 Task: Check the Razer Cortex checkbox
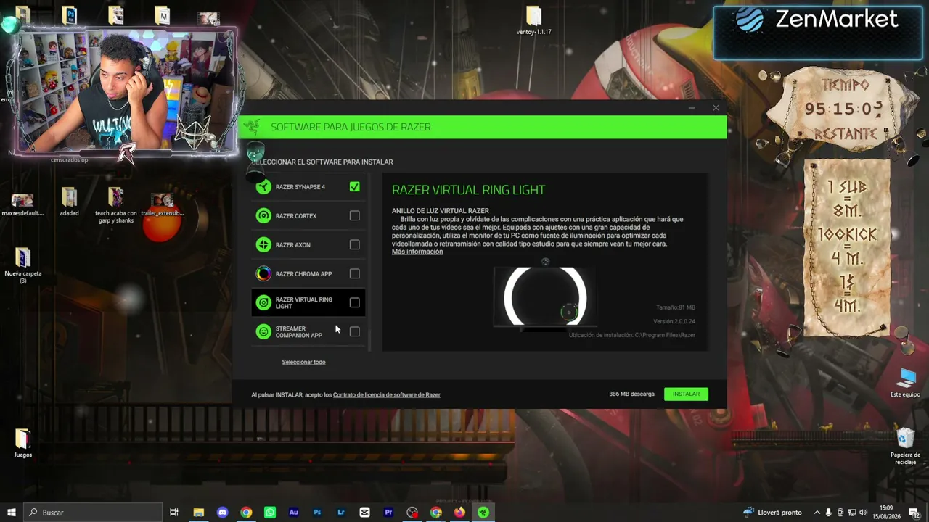click(354, 216)
